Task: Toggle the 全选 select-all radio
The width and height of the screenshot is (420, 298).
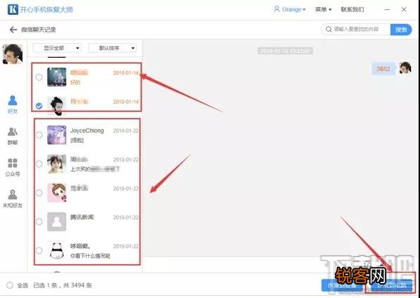Action: click(10, 285)
